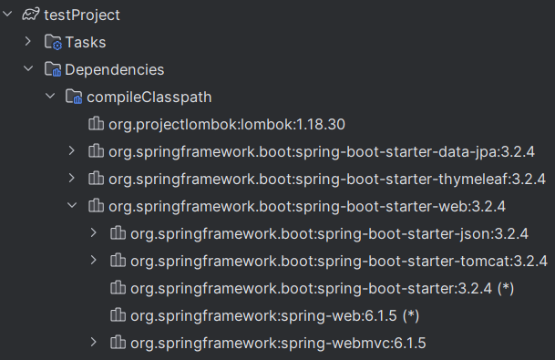Select spring-boot-starter-tomcat:3.2.4 text
Image resolution: width=555 pixels, height=360 pixels.
(x=432, y=262)
